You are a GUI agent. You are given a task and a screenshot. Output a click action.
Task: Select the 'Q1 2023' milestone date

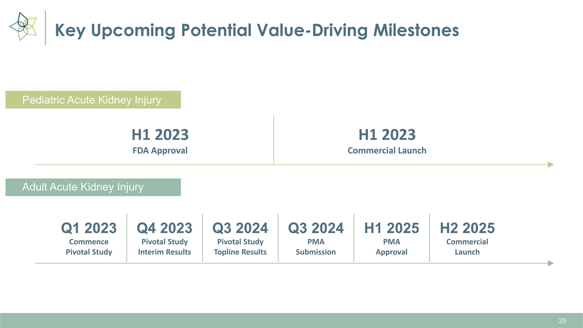tap(89, 227)
